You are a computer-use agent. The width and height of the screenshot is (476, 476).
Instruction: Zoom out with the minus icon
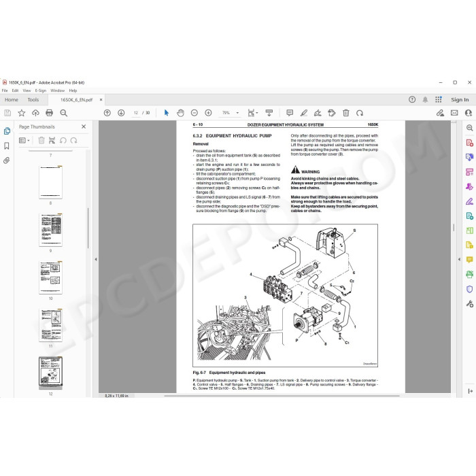pyautogui.click(x=194, y=113)
